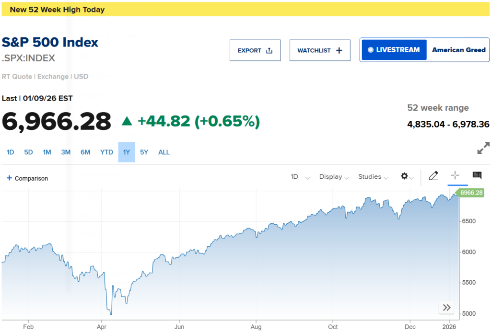Add the index to the Watchlist
Screen dimensions: 491x333
pyautogui.click(x=320, y=50)
